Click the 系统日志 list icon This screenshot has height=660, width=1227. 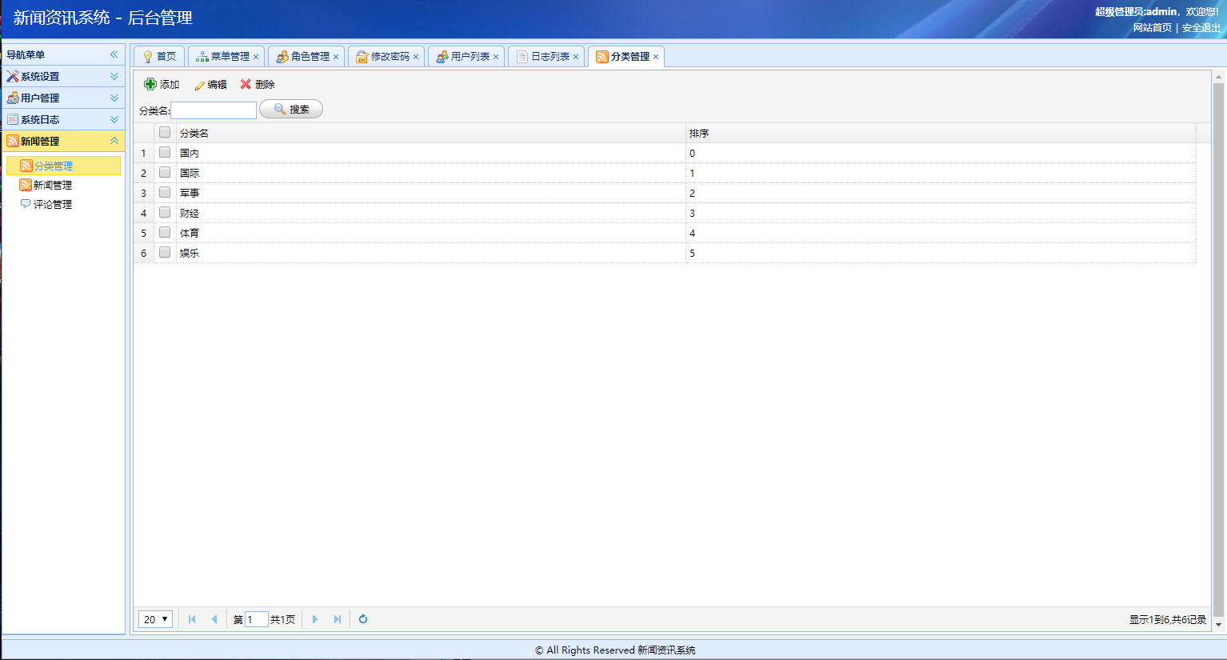pos(13,119)
